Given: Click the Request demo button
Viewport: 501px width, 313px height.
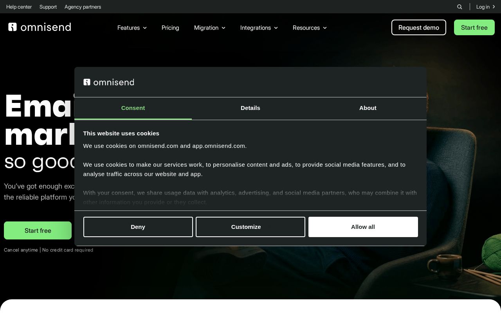Looking at the screenshot, I should 418,27.
